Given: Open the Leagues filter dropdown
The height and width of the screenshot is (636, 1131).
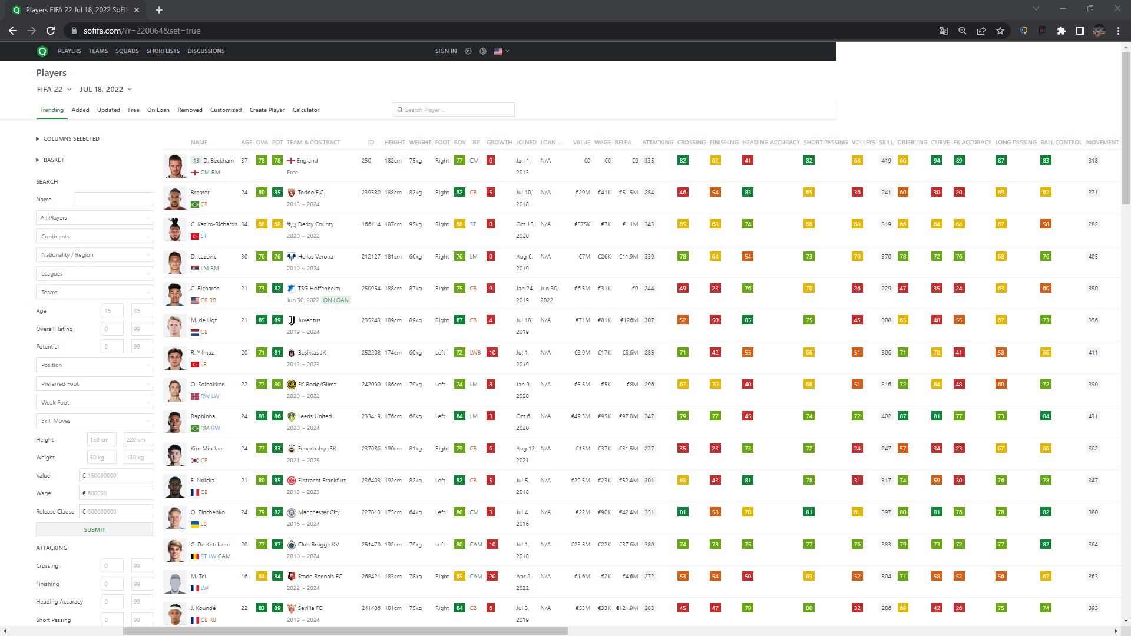Looking at the screenshot, I should [x=94, y=274].
